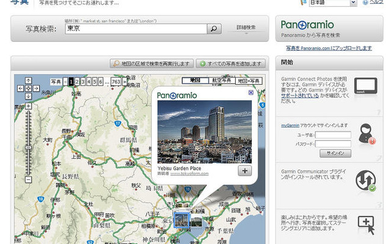Click the ユーザ名 input field
This screenshot has height=244, width=391.
(x=333, y=135)
